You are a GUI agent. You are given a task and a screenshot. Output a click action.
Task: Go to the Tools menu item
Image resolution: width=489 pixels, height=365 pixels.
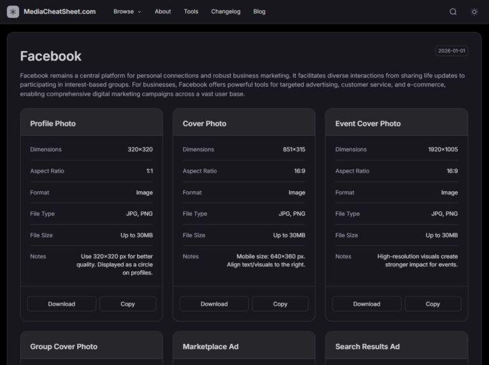pyautogui.click(x=191, y=11)
